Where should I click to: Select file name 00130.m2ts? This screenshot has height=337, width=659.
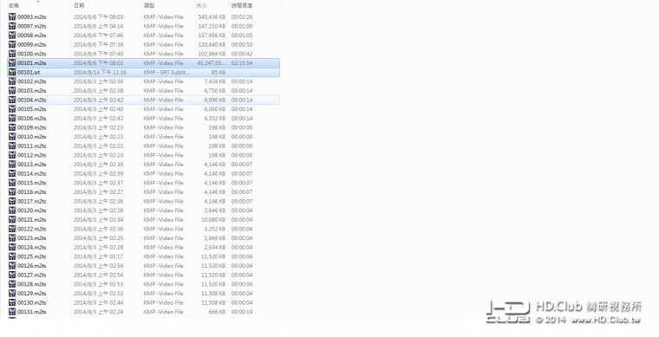32,303
